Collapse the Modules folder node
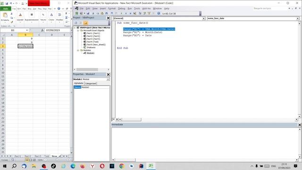The height and width of the screenshot is (170, 302). 78,50
